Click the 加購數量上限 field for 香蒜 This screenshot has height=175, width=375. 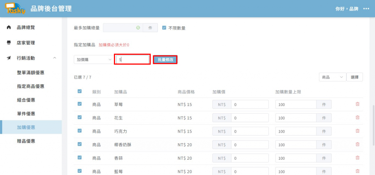pyautogui.click(x=296, y=158)
